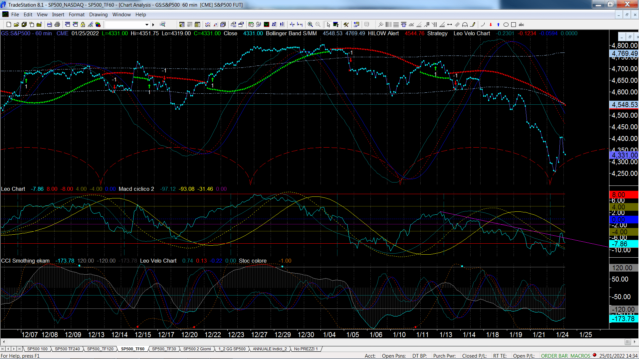Select the cycle arcs drawing tool
Screen dimensions: 639x359
pyautogui.click(x=465, y=25)
